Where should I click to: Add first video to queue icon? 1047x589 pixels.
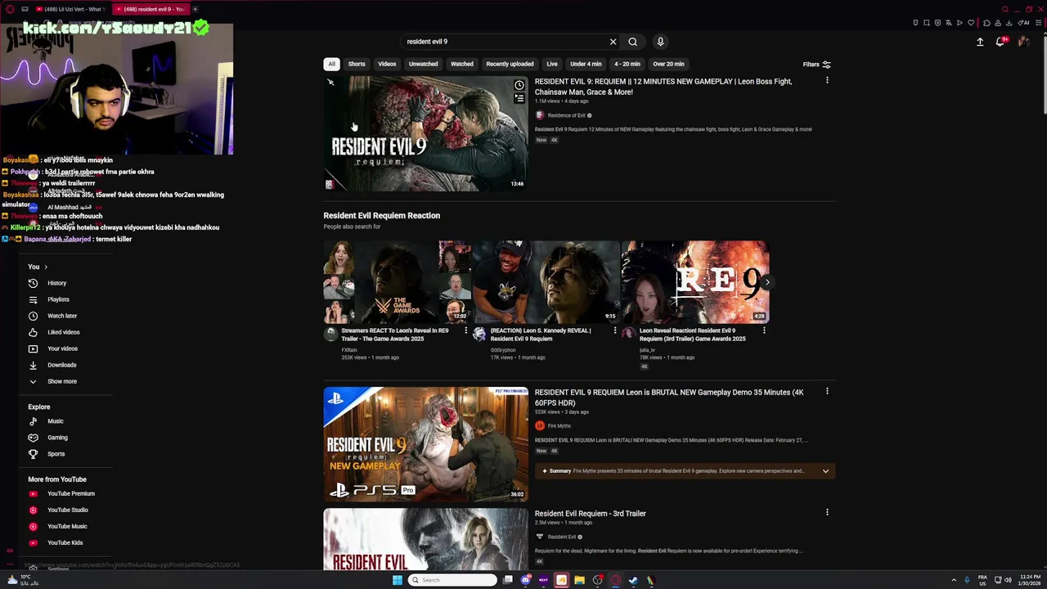(x=519, y=98)
